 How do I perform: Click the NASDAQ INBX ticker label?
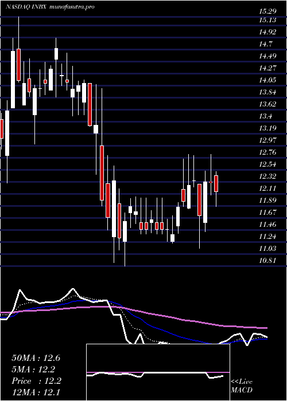(x=26, y=7)
